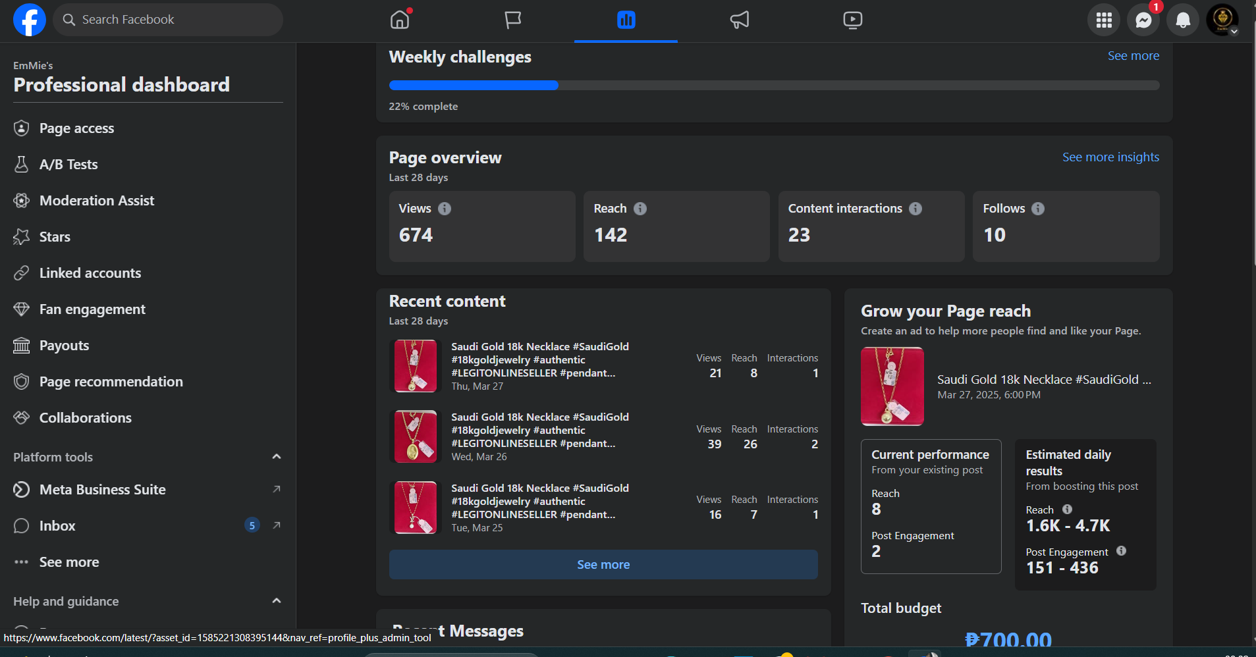
Task: Open the Messenger icon
Action: (1143, 20)
